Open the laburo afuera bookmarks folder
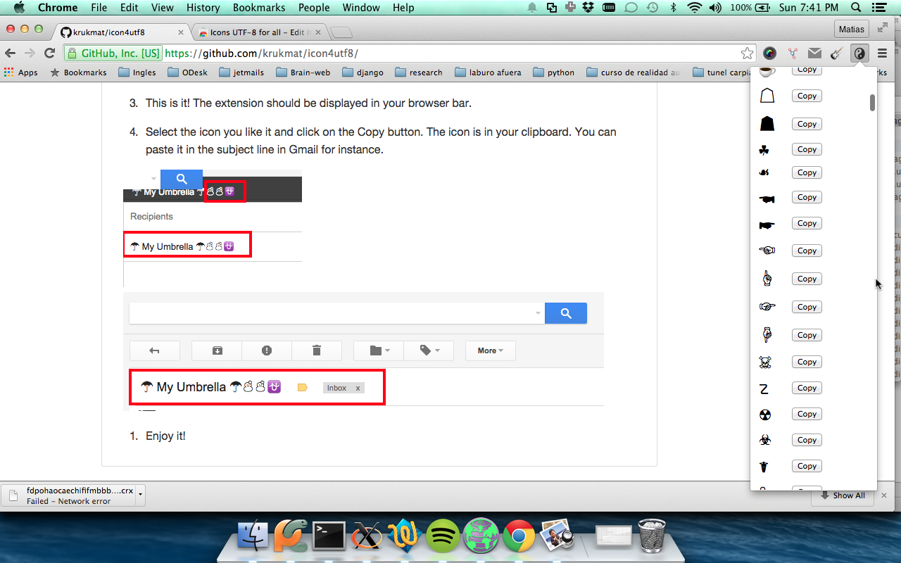Viewport: 901px width, 563px height. [488, 72]
